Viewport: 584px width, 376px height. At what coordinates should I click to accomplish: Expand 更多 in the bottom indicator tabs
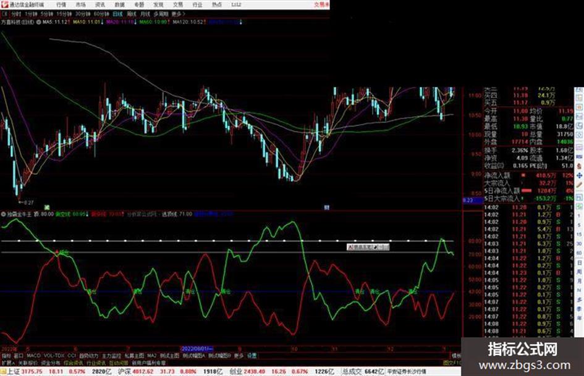point(239,356)
